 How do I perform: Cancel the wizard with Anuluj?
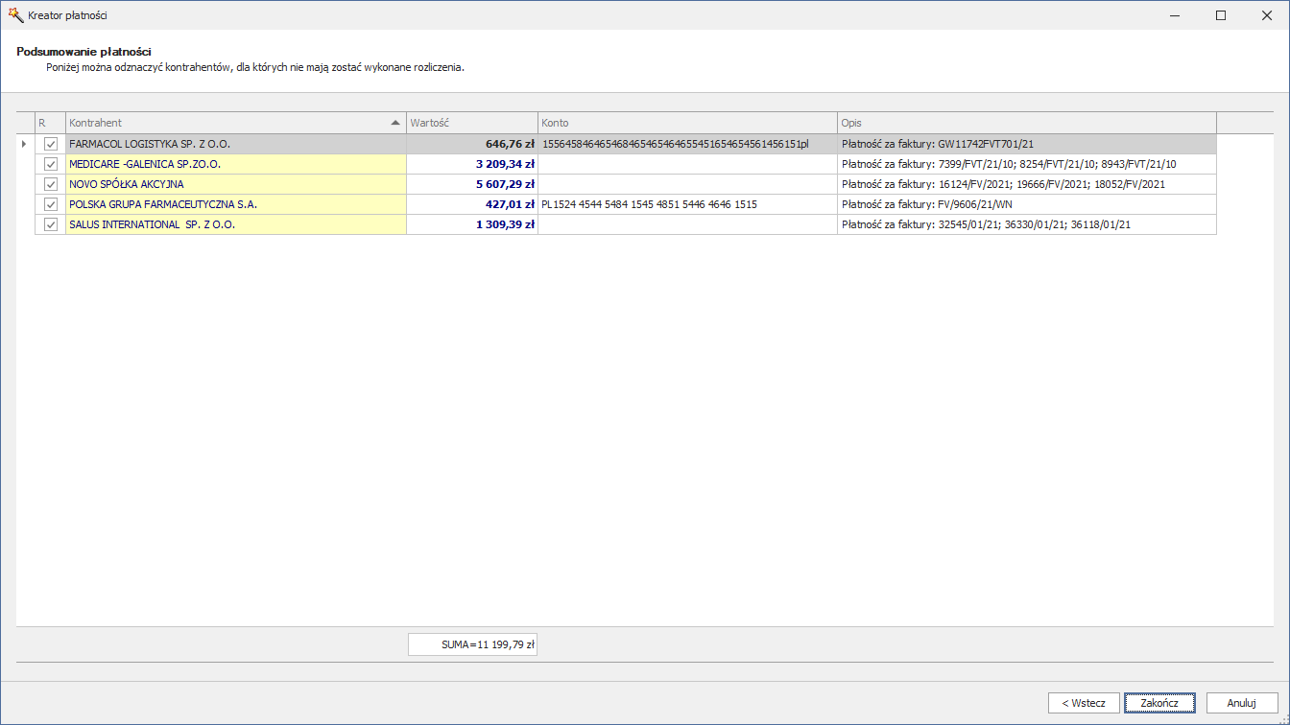(1241, 703)
